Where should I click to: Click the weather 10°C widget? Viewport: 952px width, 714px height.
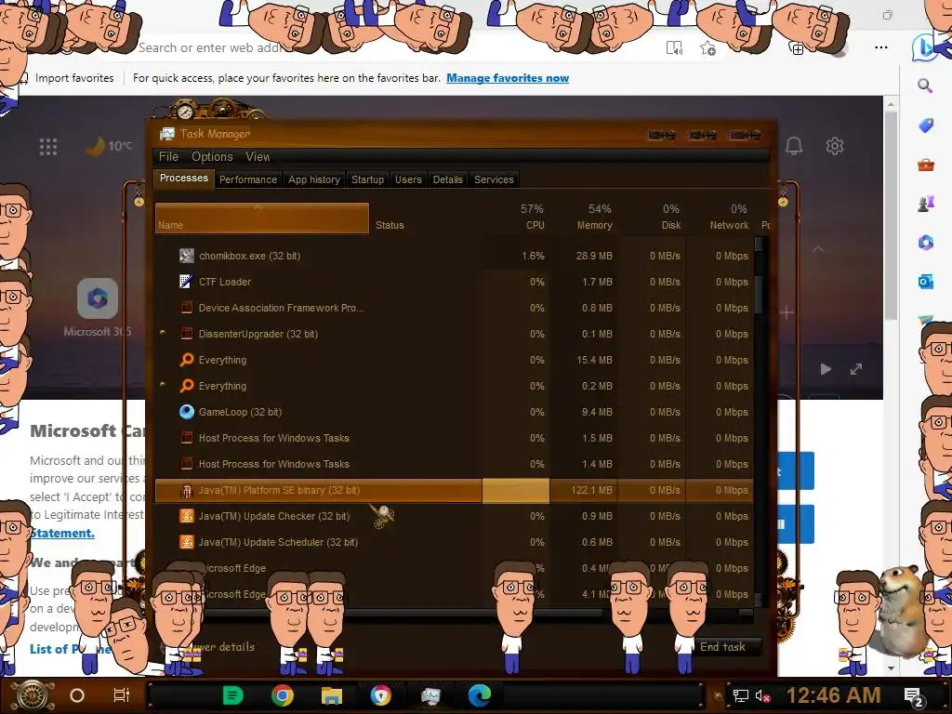point(108,146)
